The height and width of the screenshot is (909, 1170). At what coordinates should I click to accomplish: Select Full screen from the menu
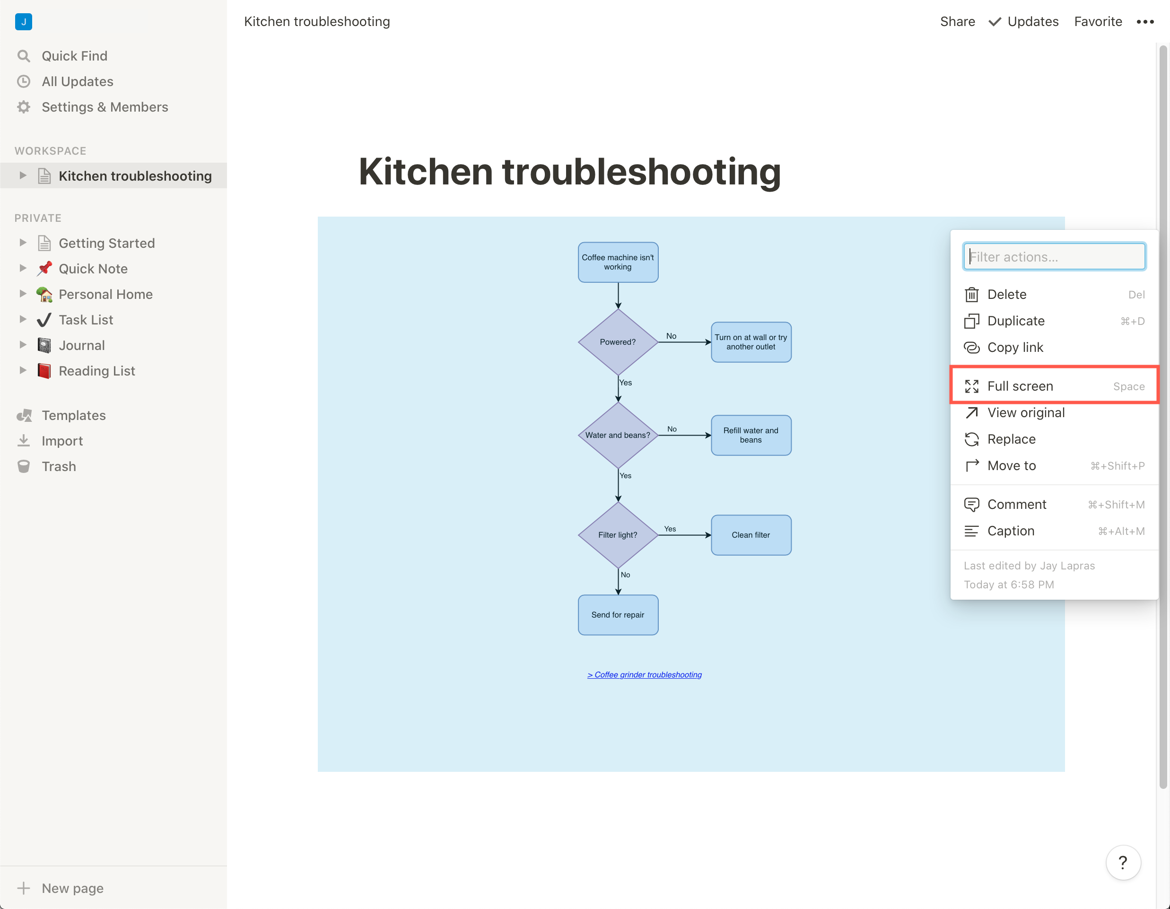coord(1020,386)
